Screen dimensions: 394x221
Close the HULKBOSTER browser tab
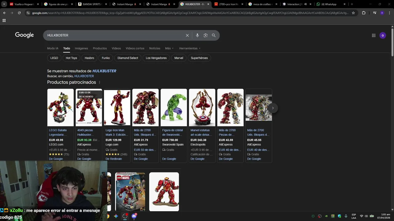(208, 4)
